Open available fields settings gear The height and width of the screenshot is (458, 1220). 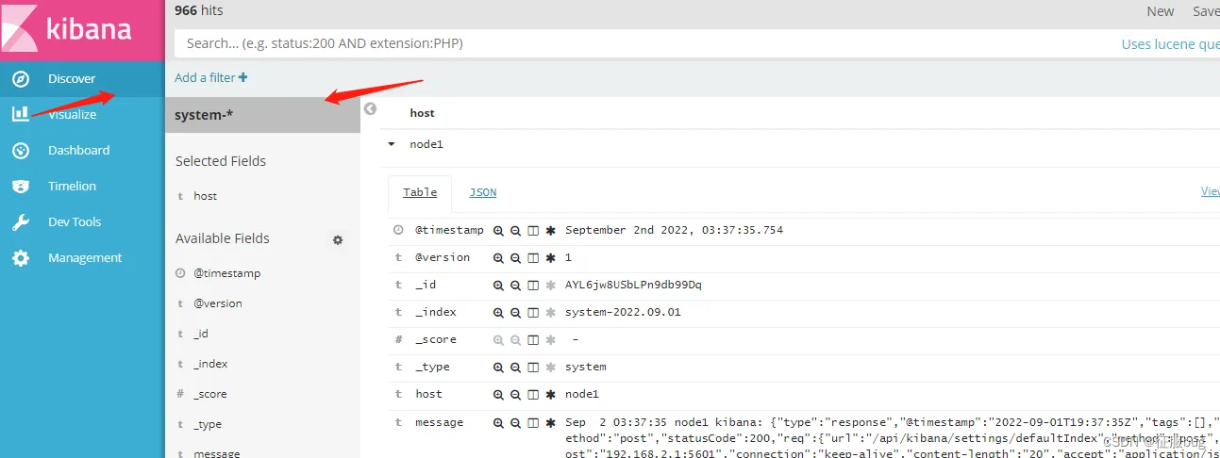[x=338, y=240]
